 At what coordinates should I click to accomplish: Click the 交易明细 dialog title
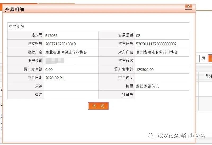(15, 10)
